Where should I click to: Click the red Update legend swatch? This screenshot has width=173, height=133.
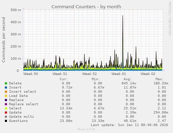coord(6,113)
